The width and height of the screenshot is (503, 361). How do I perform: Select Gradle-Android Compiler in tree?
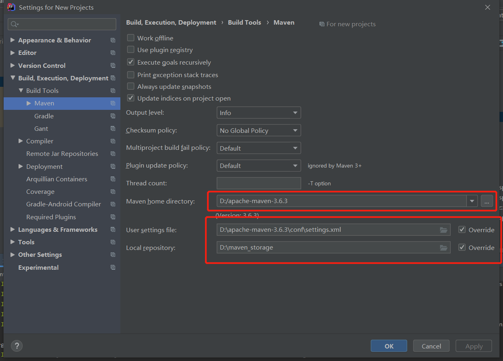[63, 204]
